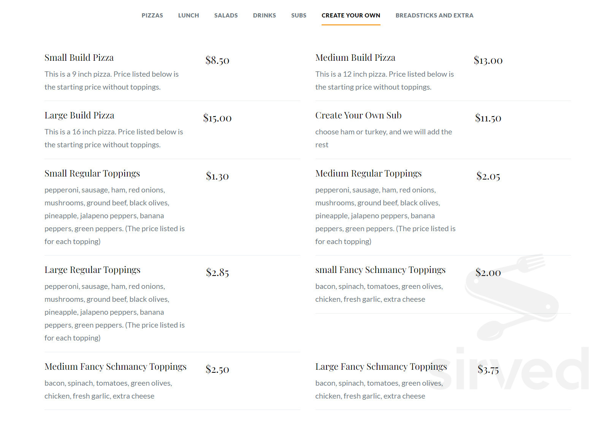Image resolution: width=612 pixels, height=424 pixels.
Task: Click Medium Regular Toppings heading
Action: pyautogui.click(x=368, y=173)
